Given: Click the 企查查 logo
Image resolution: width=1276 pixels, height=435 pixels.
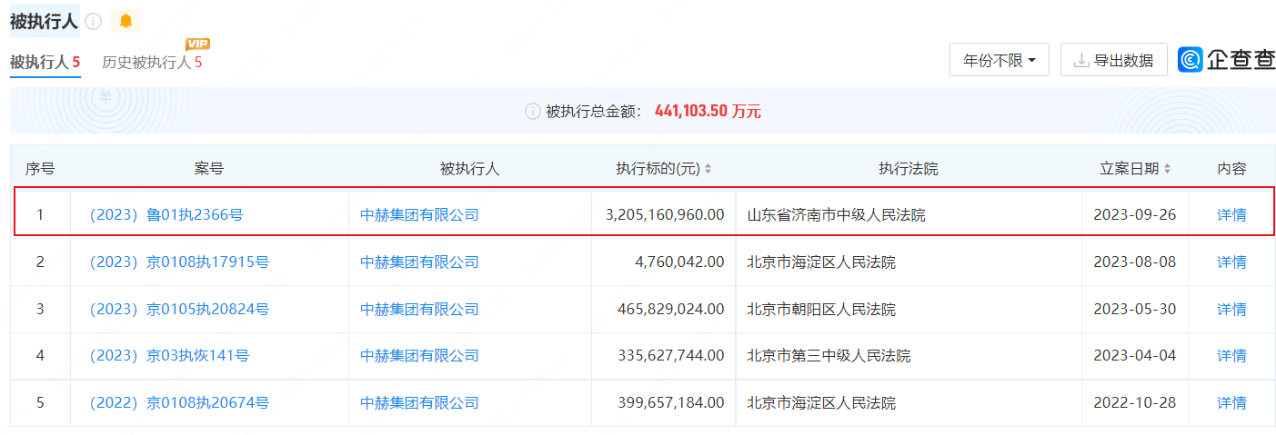Looking at the screenshot, I should [x=1226, y=60].
